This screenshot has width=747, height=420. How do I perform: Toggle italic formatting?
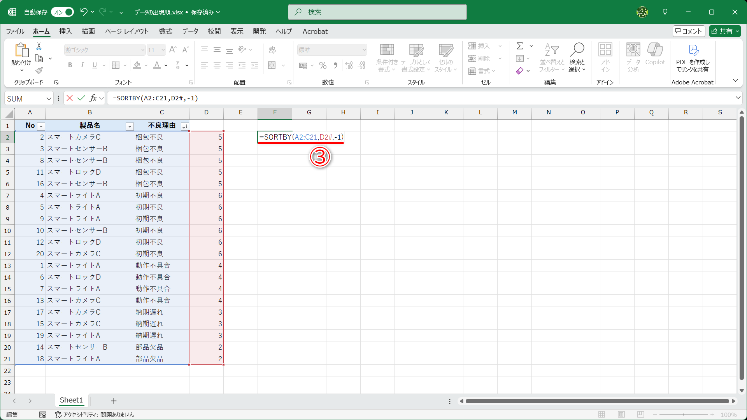[82, 65]
